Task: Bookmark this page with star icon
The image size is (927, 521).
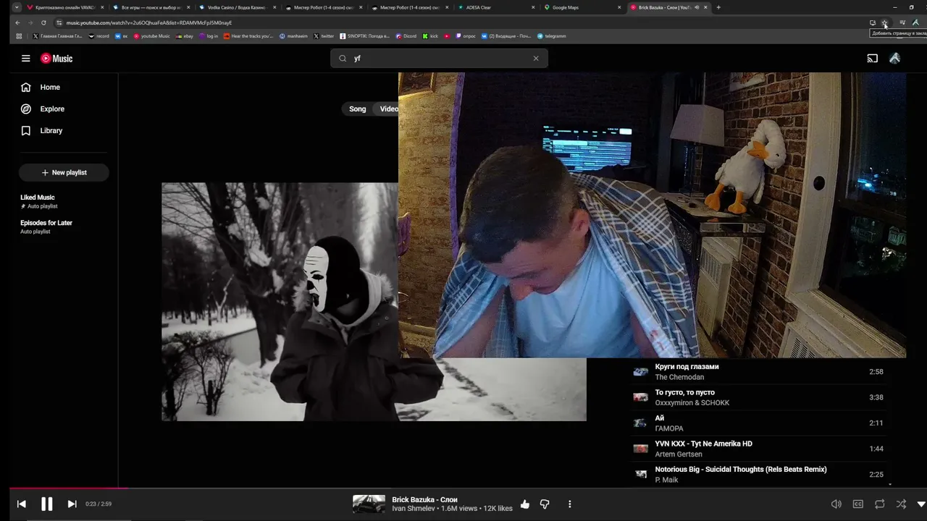Action: (x=884, y=22)
